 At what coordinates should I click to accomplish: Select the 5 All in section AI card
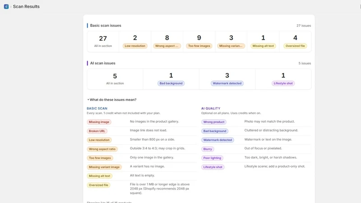[115, 79]
